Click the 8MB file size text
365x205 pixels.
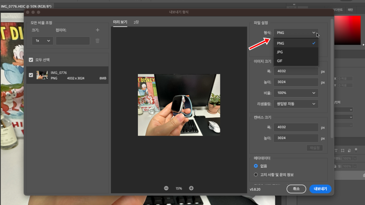[103, 78]
